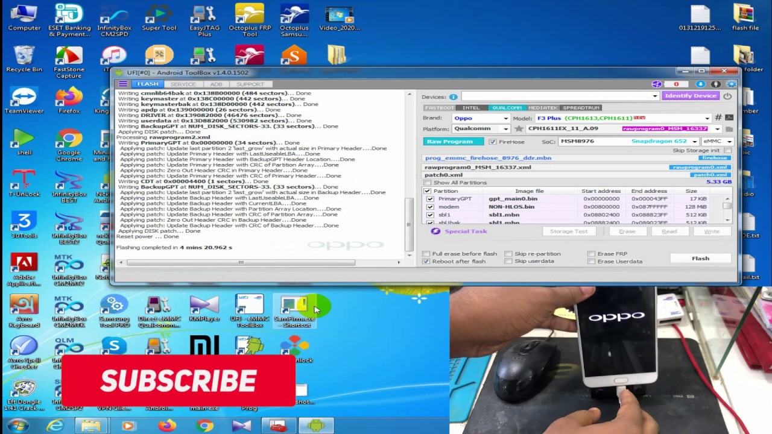Open the eMMC storage type dropdown

(x=729, y=142)
